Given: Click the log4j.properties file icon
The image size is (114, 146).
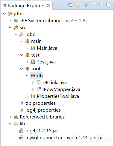Looking at the screenshot, I should [x=22, y=110].
